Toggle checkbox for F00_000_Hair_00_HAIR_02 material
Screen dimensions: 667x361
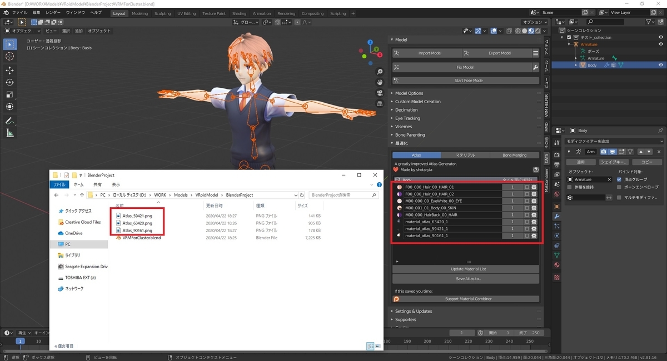coord(527,194)
